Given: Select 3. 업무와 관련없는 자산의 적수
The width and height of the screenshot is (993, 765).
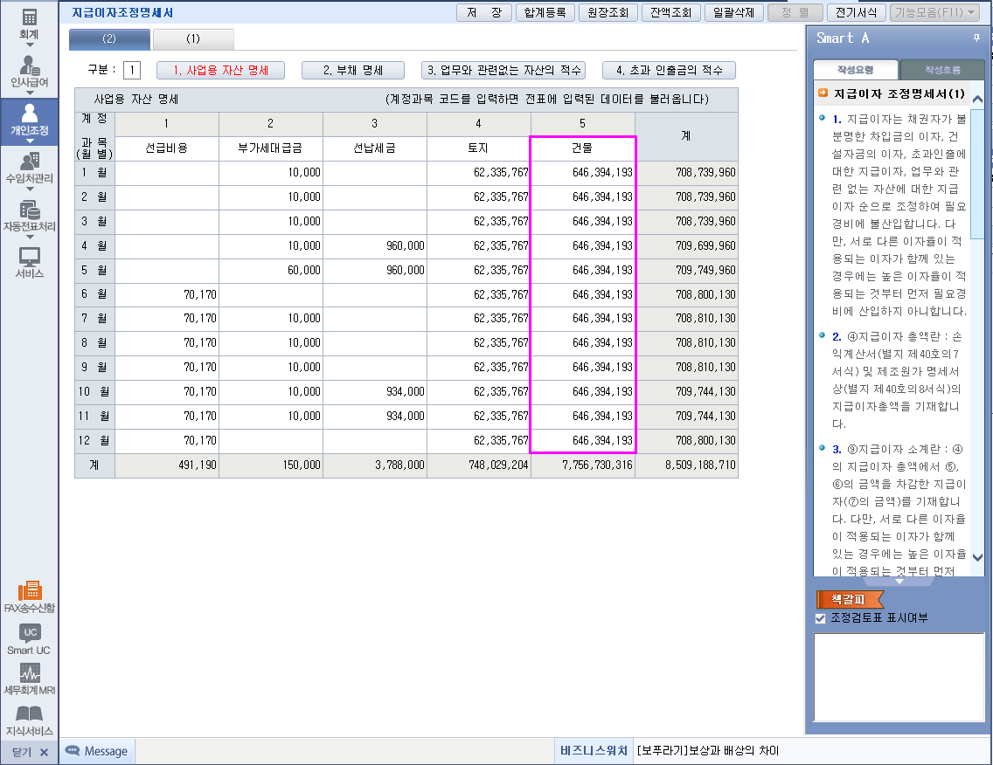Looking at the screenshot, I should click(503, 70).
